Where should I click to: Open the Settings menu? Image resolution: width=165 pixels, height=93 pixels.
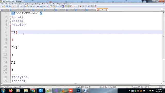(x=38, y=4)
